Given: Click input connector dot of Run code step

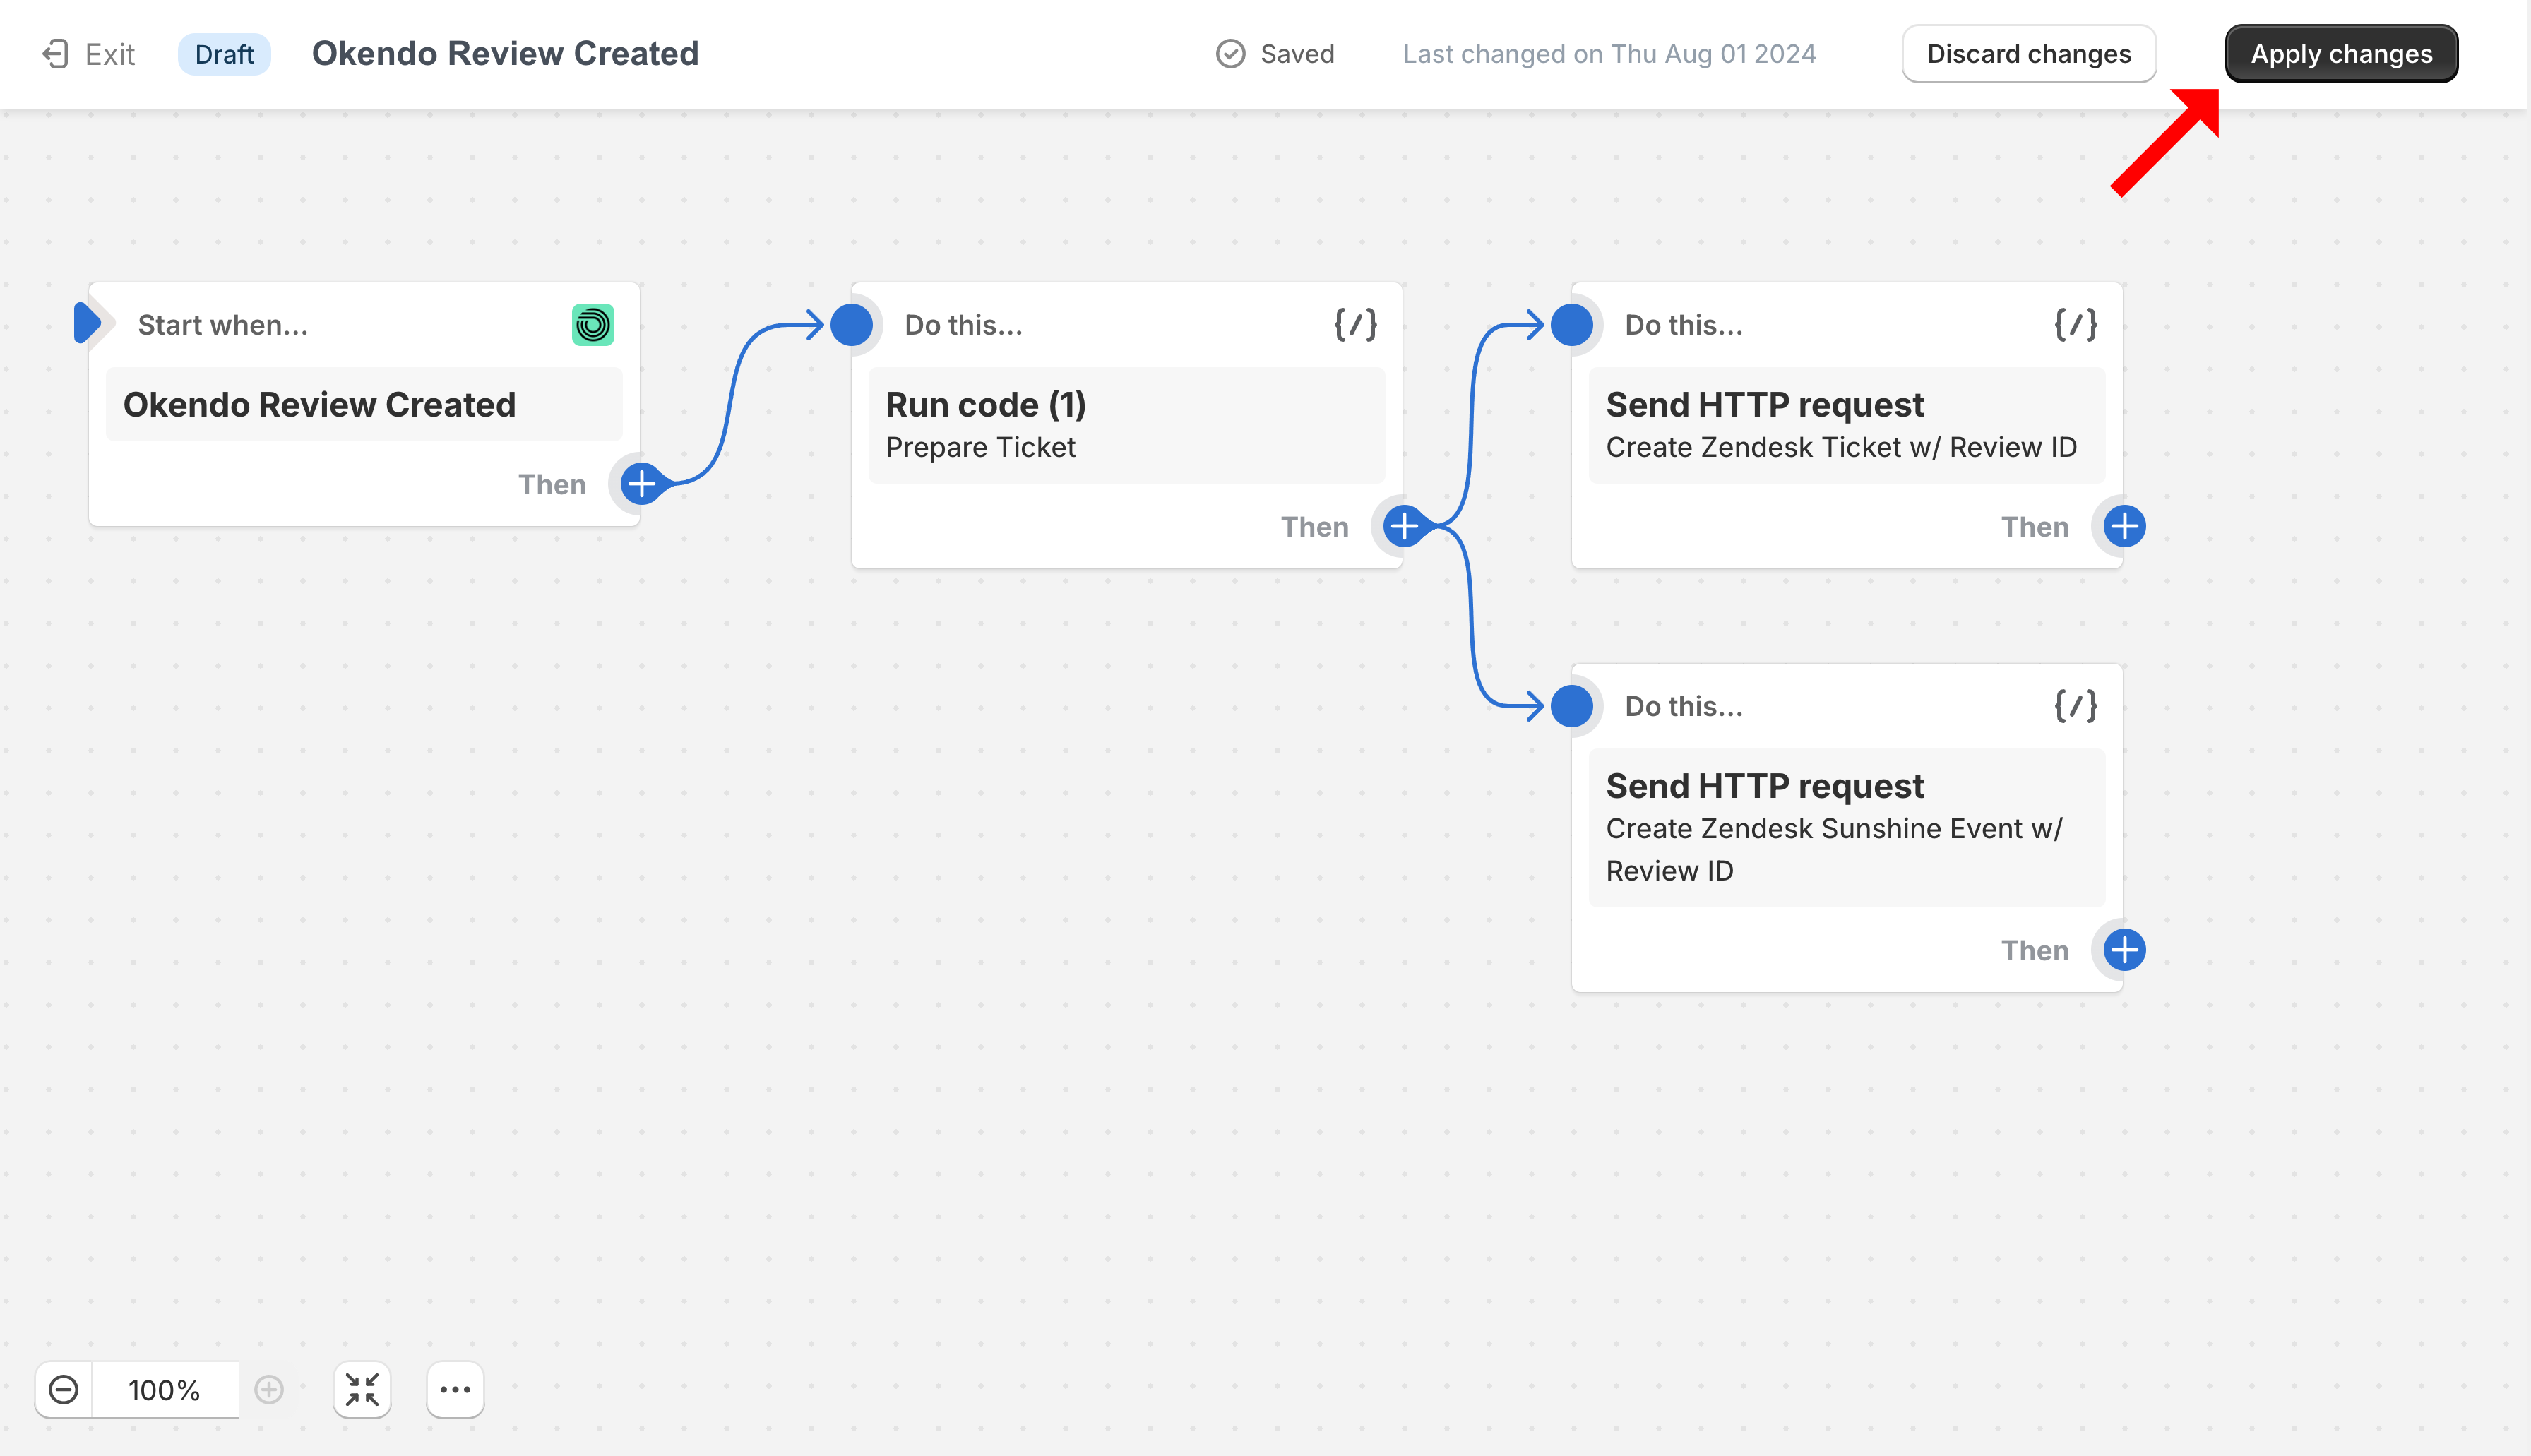Looking at the screenshot, I should coord(852,325).
